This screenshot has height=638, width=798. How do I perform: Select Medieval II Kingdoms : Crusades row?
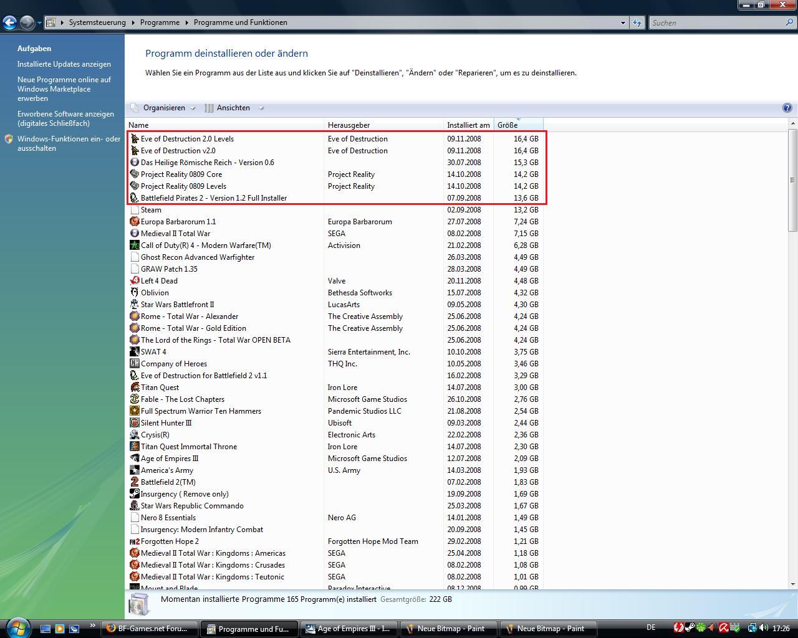pyautogui.click(x=335, y=565)
